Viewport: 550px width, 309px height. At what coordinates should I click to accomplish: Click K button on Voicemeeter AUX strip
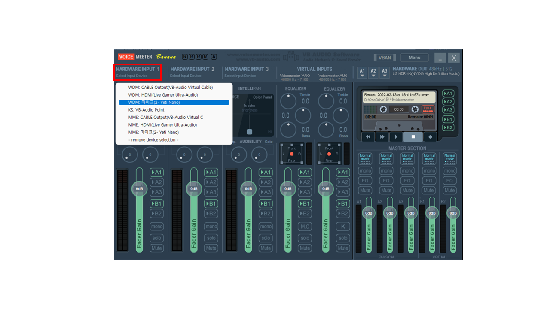tap(343, 227)
